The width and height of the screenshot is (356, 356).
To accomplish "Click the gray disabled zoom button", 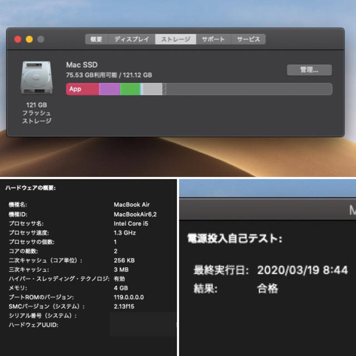I will tap(41, 39).
